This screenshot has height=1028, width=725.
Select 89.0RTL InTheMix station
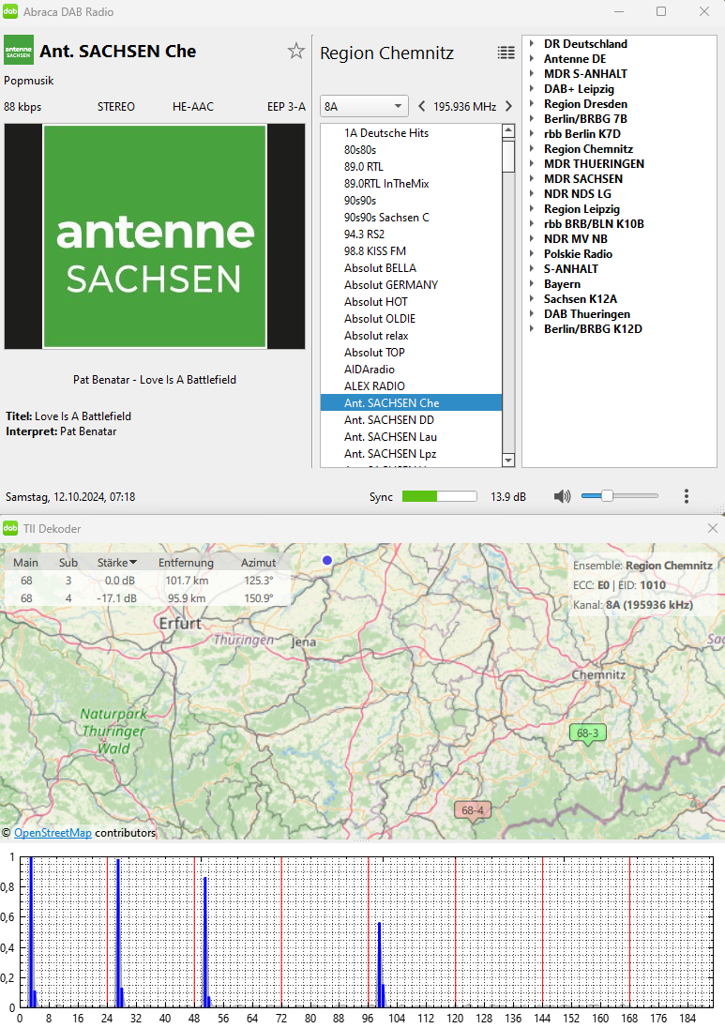(411, 184)
